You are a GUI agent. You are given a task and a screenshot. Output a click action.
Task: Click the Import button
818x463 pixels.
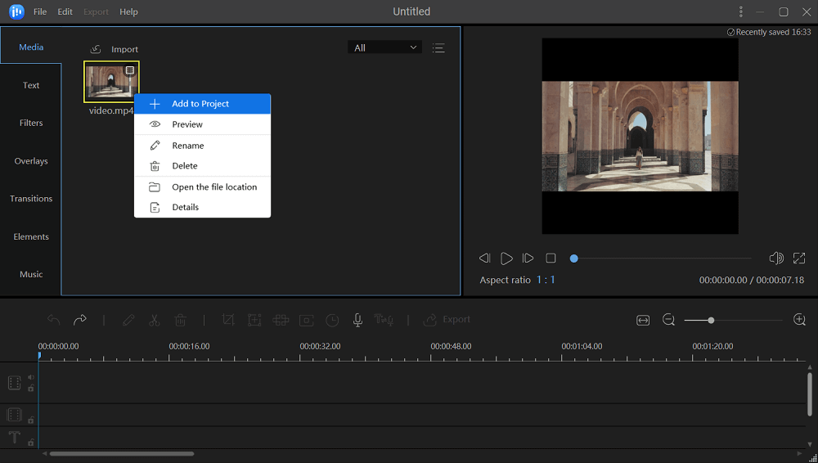click(115, 49)
